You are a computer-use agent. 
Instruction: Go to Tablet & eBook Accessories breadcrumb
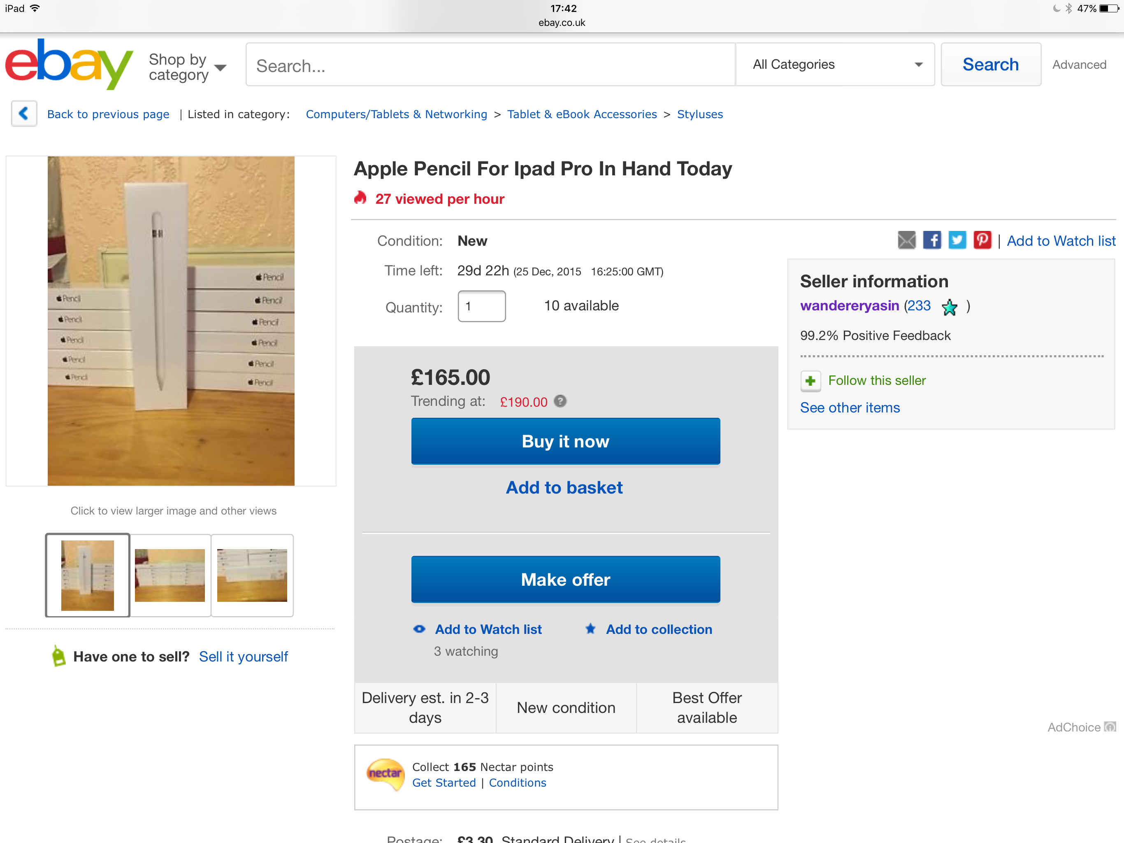pyautogui.click(x=581, y=114)
